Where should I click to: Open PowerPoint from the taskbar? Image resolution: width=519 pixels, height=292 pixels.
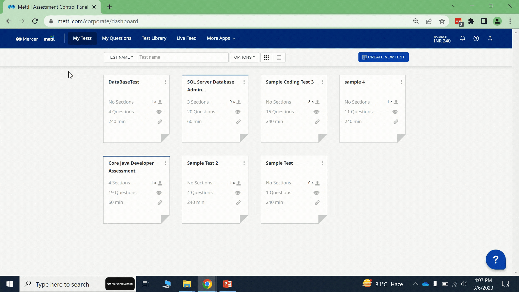228,284
